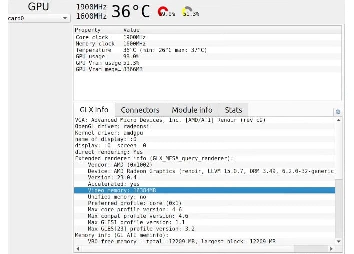
Task: Select the Memory clock row
Action: (207, 44)
